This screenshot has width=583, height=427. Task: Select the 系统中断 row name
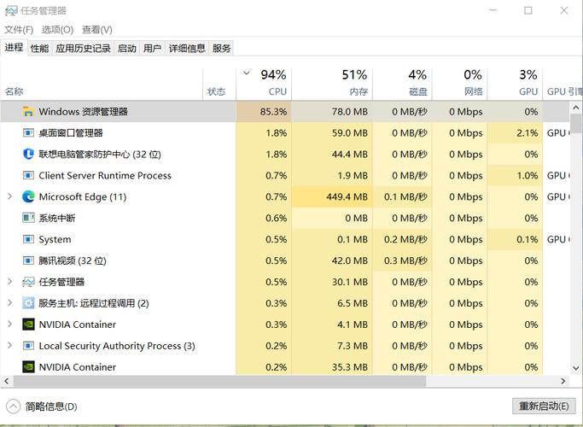[x=57, y=218]
